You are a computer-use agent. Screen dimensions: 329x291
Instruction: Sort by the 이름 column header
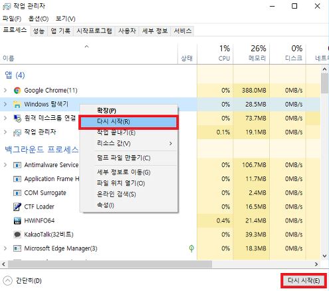click(x=89, y=53)
